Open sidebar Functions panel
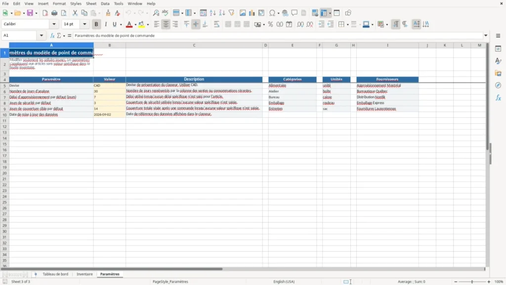506x285 pixels. (498, 97)
